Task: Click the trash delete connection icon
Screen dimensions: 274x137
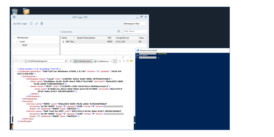Action: 42,24
